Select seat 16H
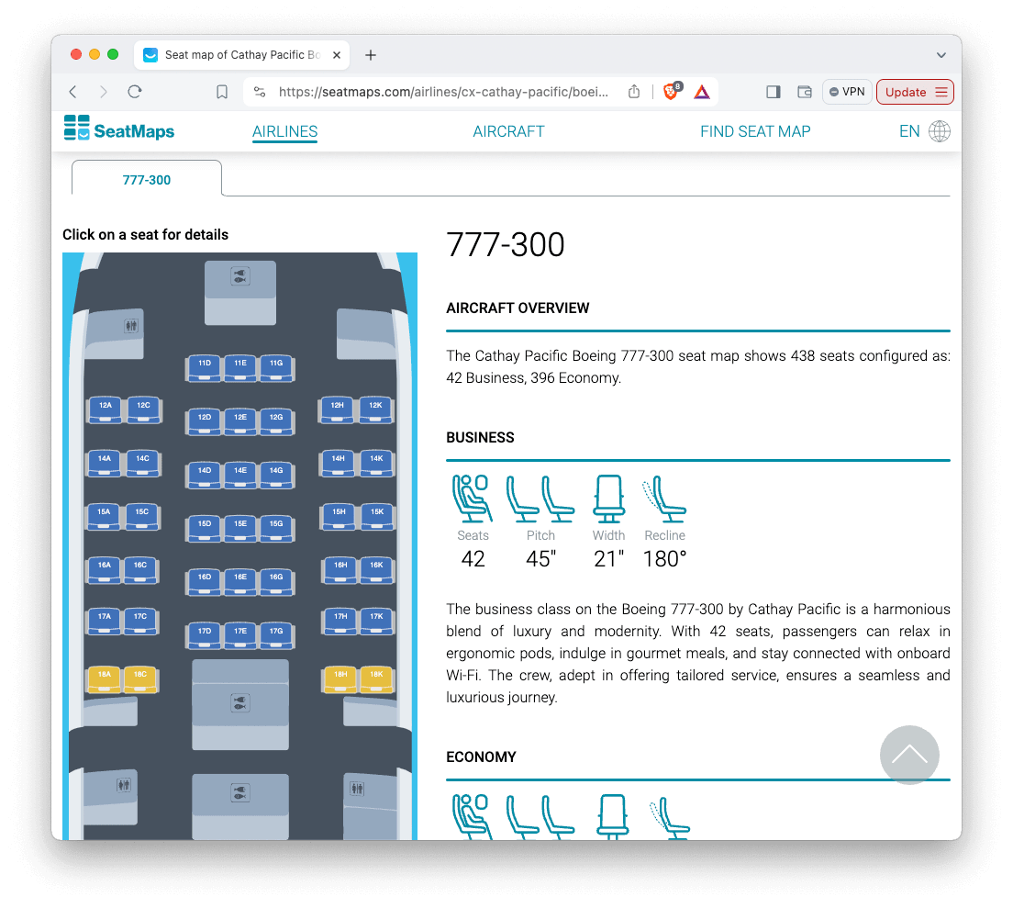Image resolution: width=1013 pixels, height=908 pixels. [x=340, y=570]
